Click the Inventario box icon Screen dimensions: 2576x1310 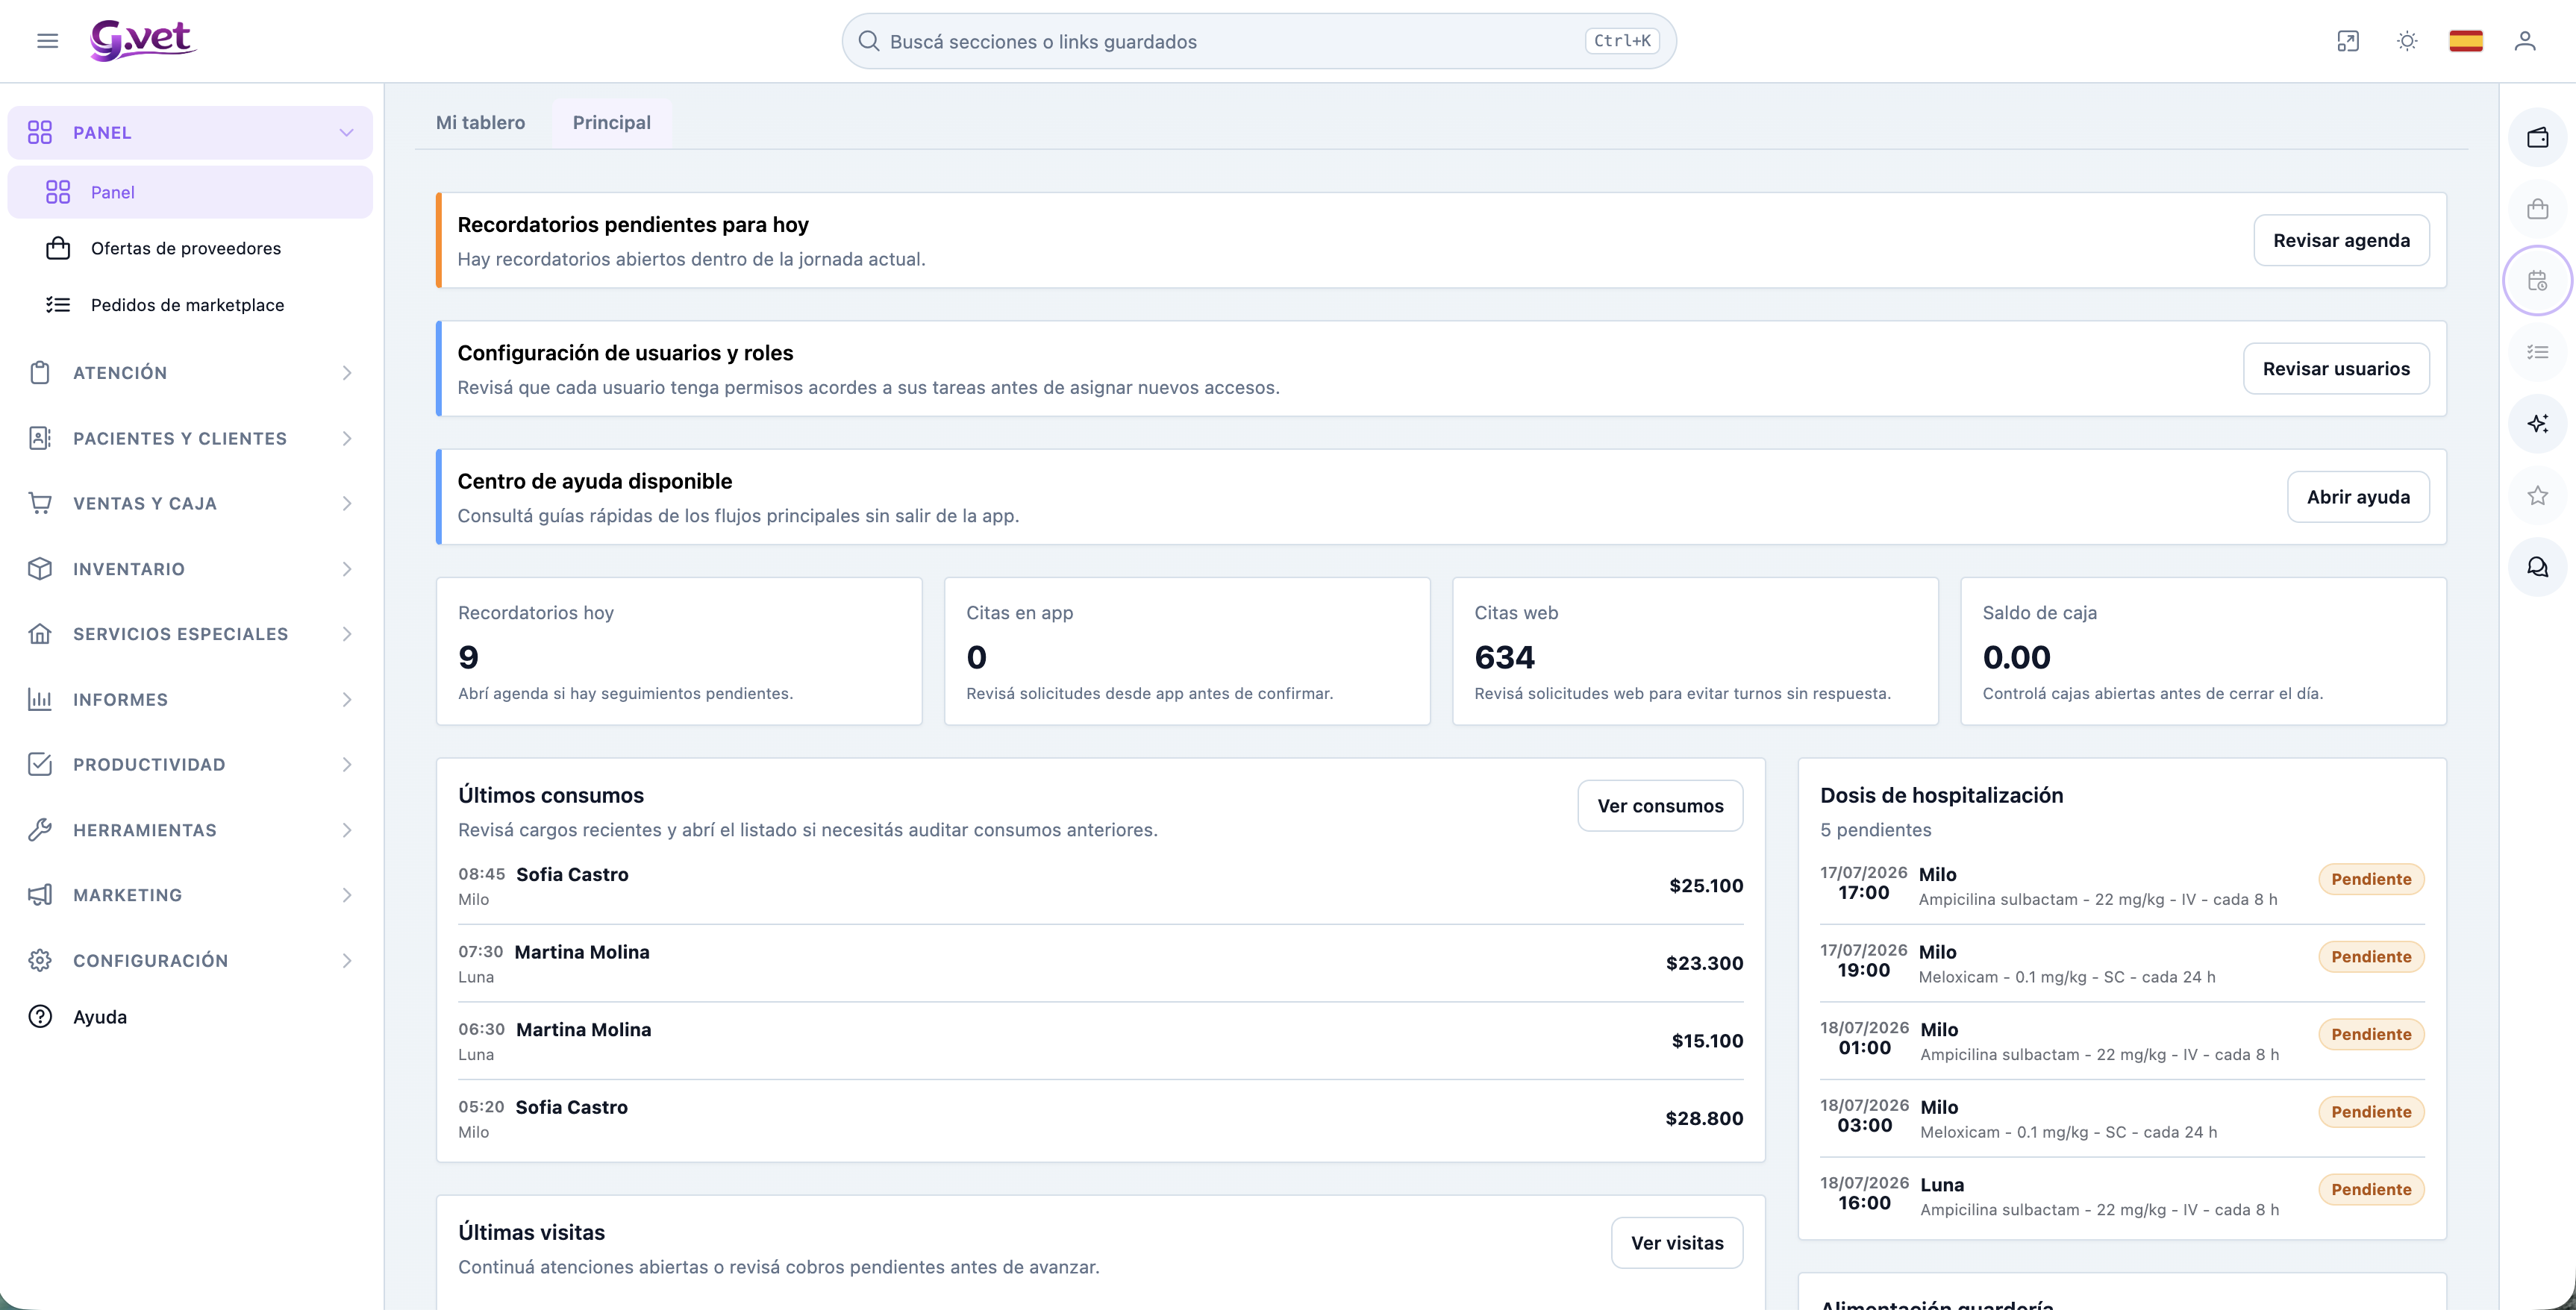(40, 569)
